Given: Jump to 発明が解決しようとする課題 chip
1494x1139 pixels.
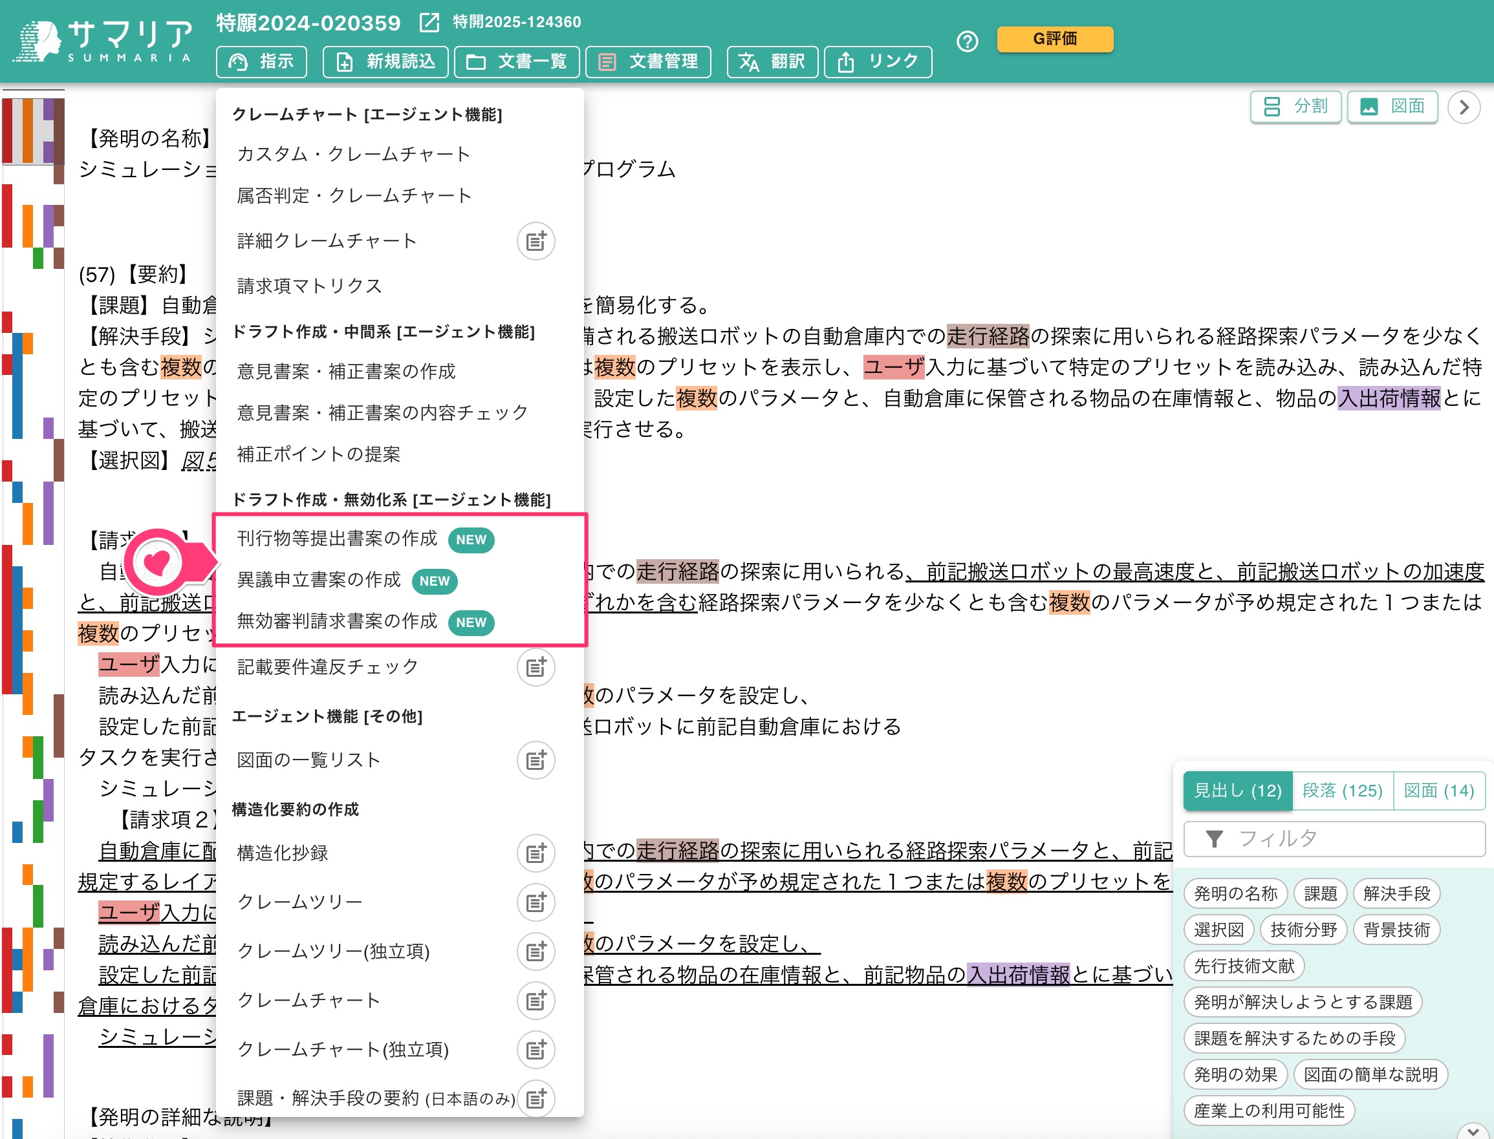Looking at the screenshot, I should click(x=1303, y=1002).
